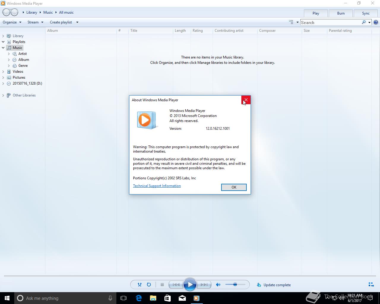
Task: Select the 20150716_1328 (D:) disc item
Action: tap(27, 83)
